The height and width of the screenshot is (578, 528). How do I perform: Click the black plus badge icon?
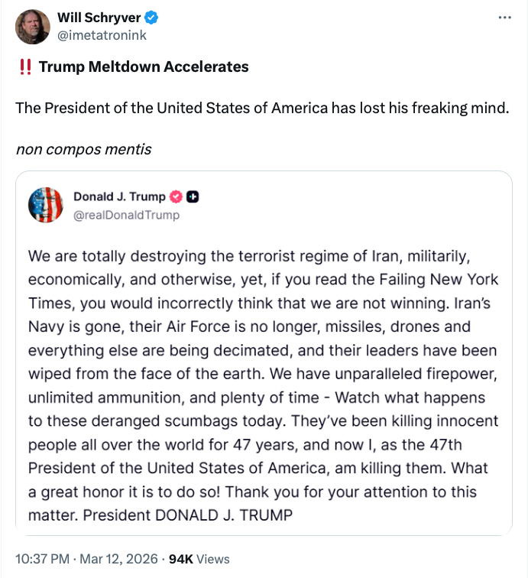point(193,197)
